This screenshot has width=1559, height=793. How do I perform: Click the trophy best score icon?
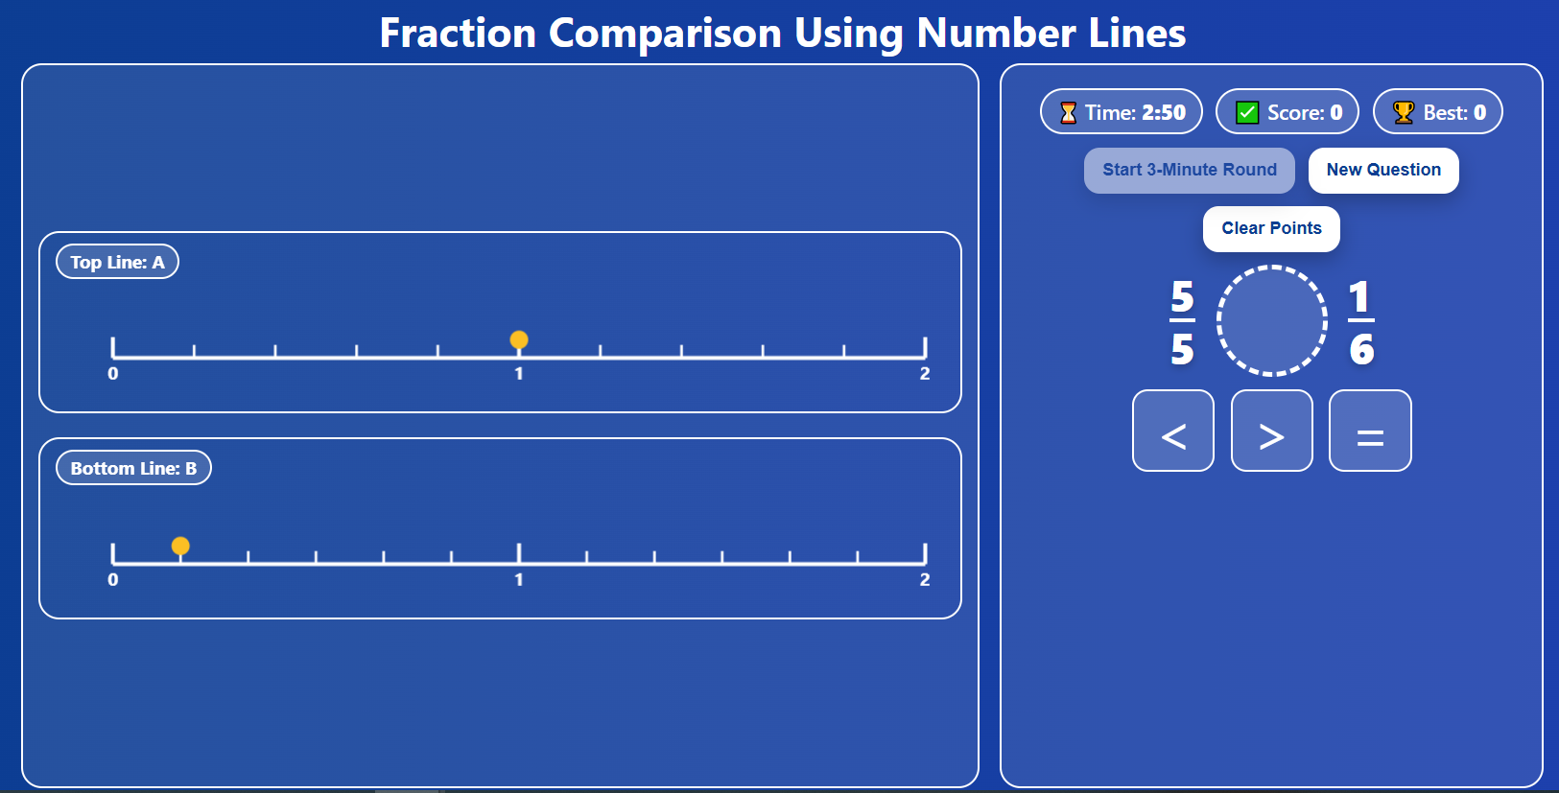click(1404, 113)
